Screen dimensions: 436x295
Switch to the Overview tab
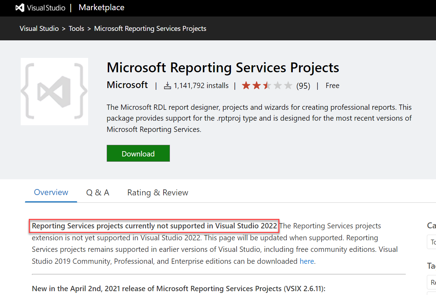(x=51, y=193)
